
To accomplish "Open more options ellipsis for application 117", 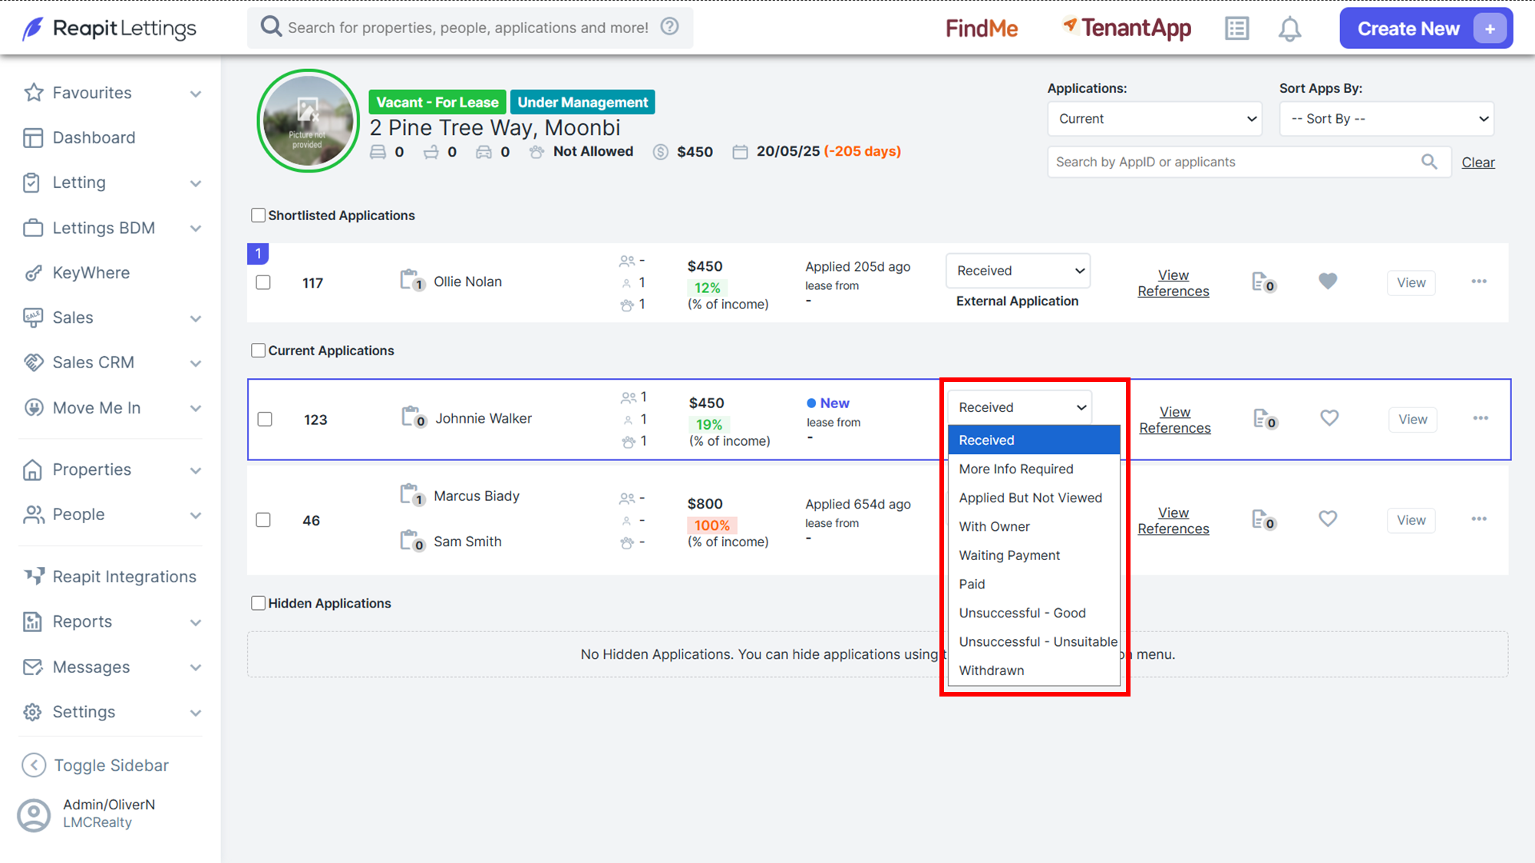I will point(1479,282).
